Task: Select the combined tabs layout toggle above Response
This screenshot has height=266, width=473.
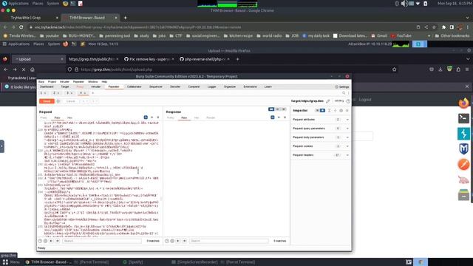Action: [x=284, y=109]
